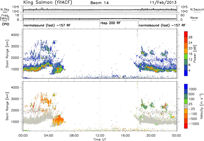204x141 pixels.
Task: Click the dashed 12:00 CPID marker in power panel
Action: pos(100,53)
